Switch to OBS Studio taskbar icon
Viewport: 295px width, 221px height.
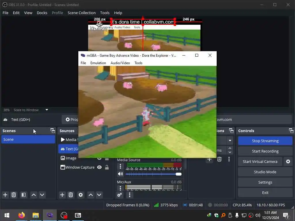[64, 215]
